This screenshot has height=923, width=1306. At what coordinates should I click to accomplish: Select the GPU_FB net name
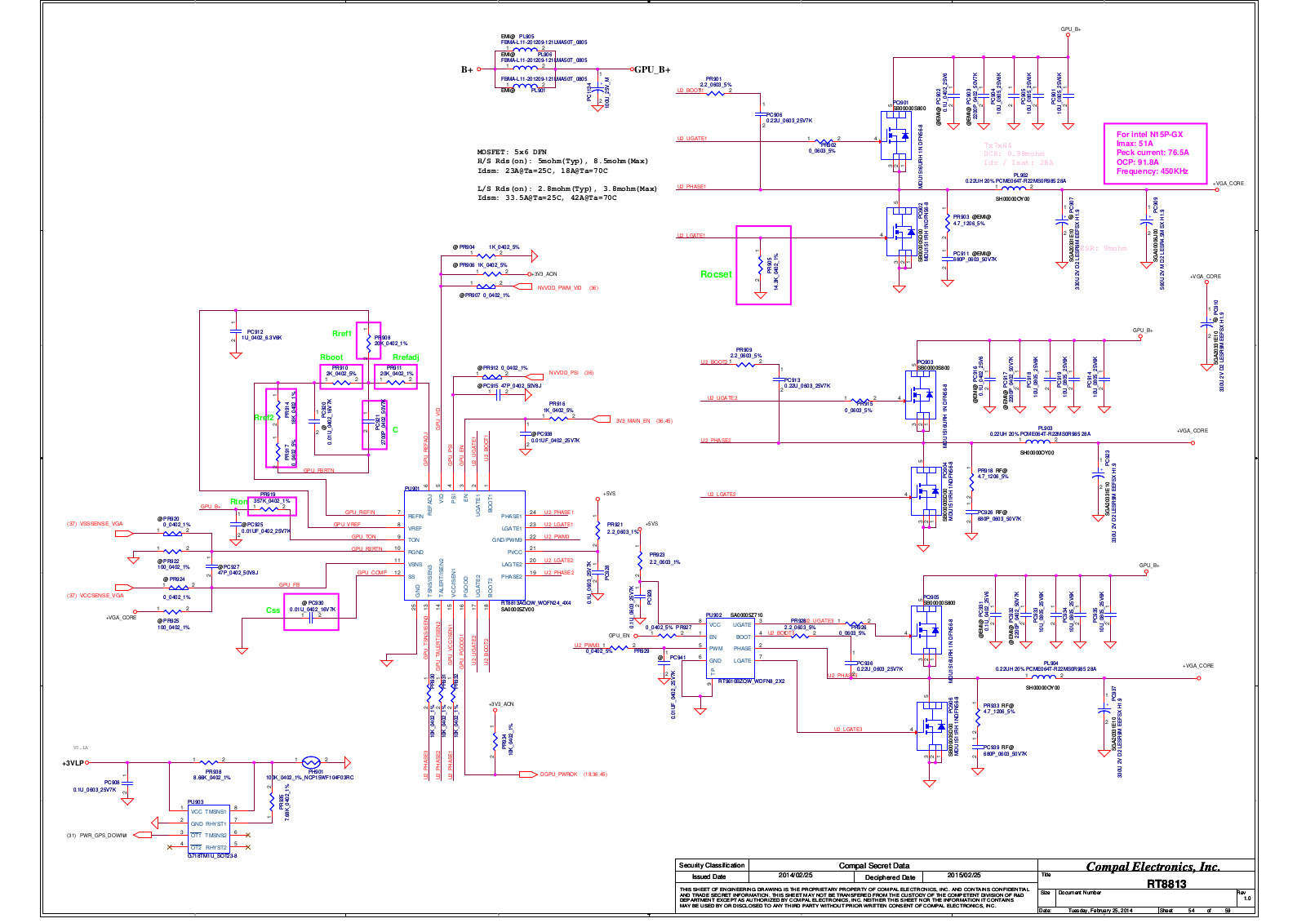pos(289,584)
